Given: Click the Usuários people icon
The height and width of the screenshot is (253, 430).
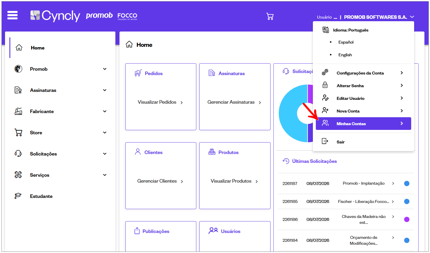Looking at the screenshot, I should click(x=213, y=231).
